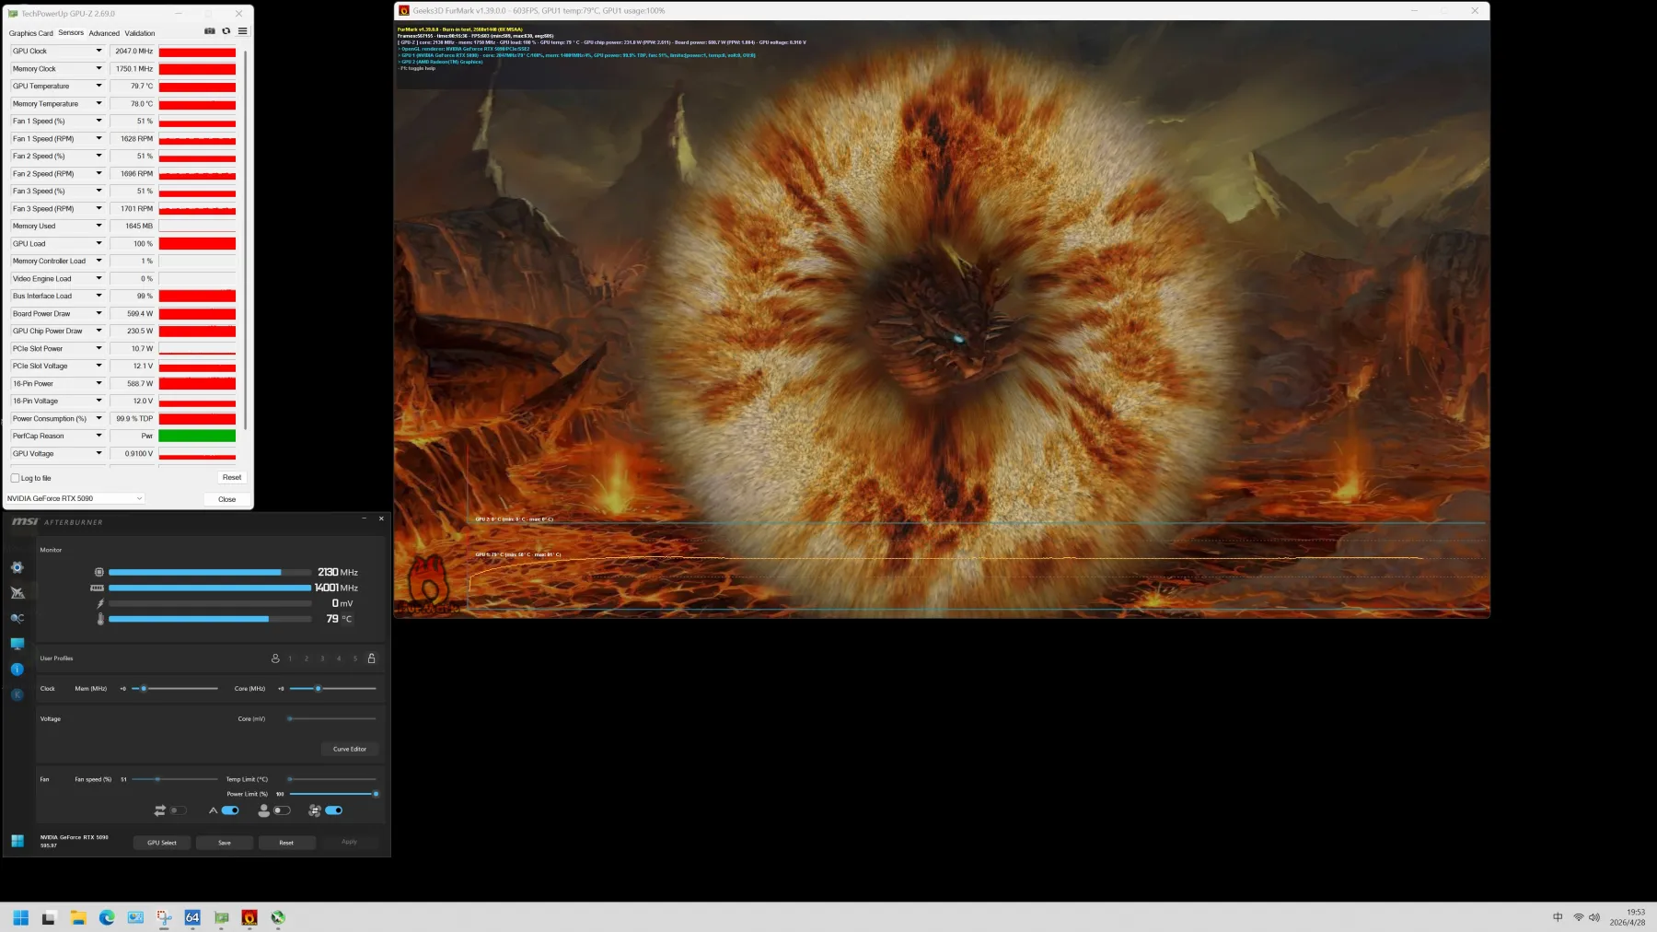Toggle the fan auto mode switch

pyautogui.click(x=230, y=810)
